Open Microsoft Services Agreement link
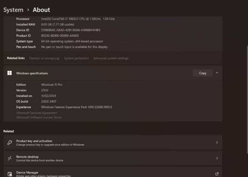The height and width of the screenshot is (177, 248). click(x=37, y=113)
